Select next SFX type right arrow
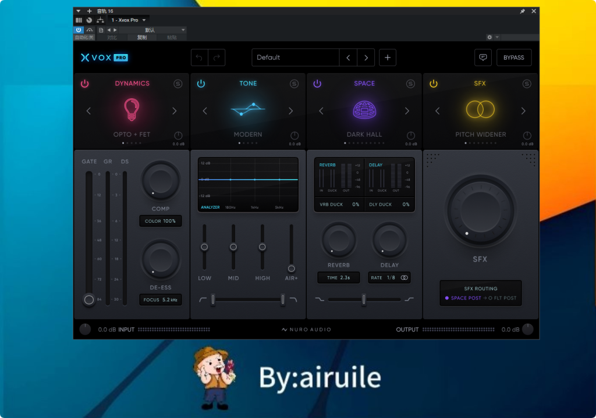This screenshot has height=418, width=596. click(523, 111)
